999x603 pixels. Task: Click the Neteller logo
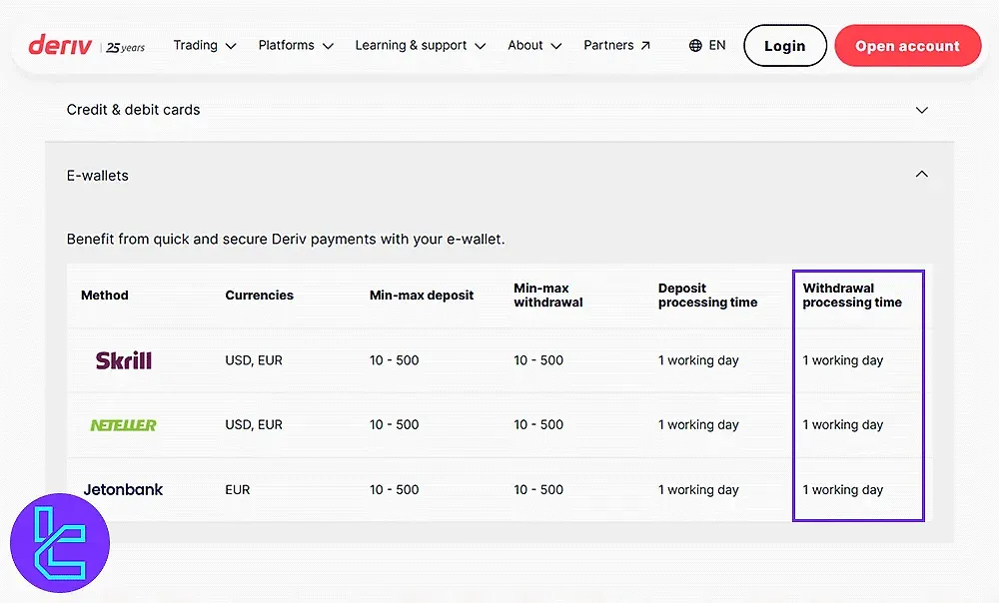123,424
